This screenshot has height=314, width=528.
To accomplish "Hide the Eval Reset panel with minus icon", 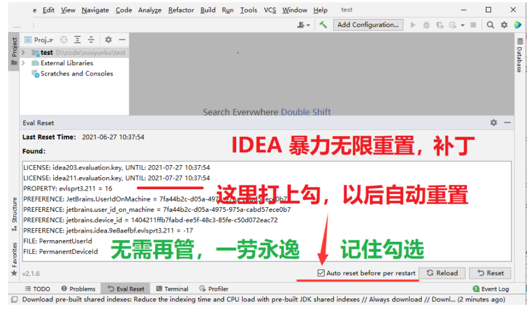I will click(x=507, y=123).
